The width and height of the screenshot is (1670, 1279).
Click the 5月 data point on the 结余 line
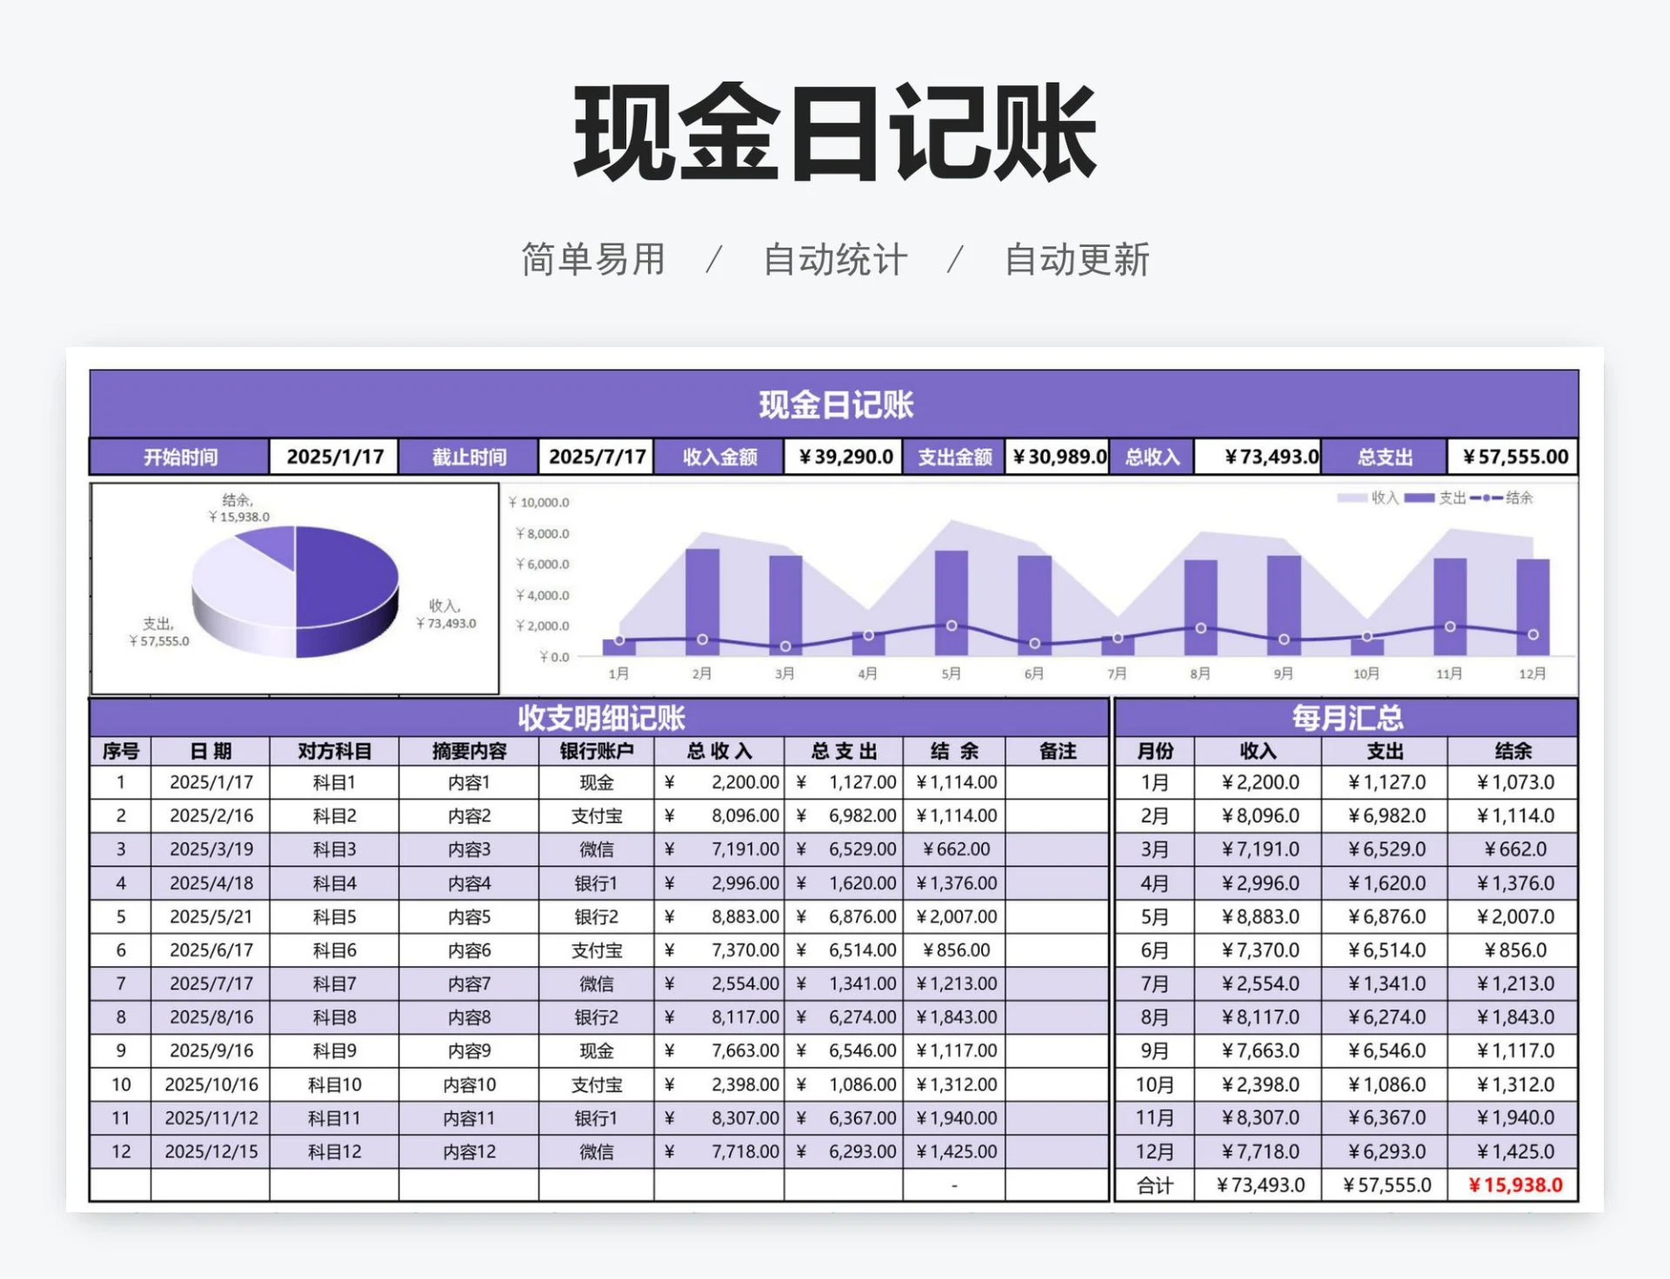tap(951, 624)
